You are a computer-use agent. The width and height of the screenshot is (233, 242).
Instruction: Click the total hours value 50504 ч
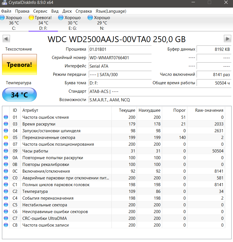pyautogui.click(x=214, y=83)
